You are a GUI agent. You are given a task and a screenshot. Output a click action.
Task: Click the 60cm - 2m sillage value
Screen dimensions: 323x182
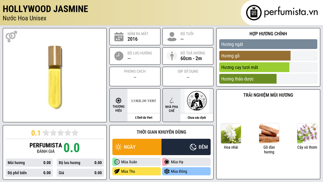point(191,58)
